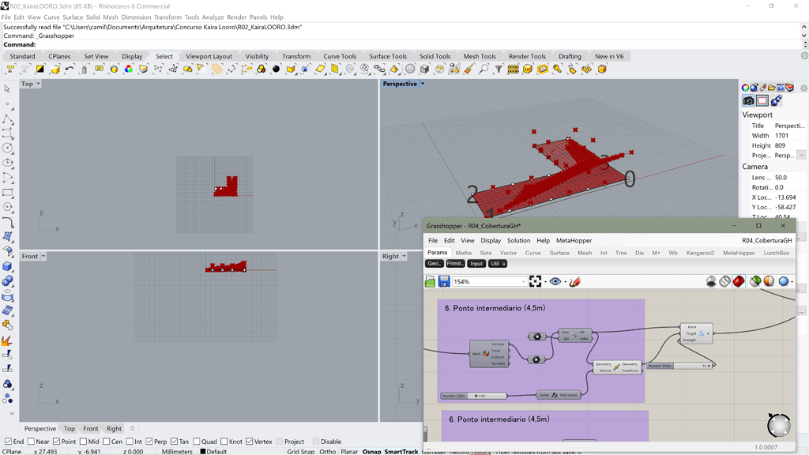Uncheck the Point osnap checkbox
The height and width of the screenshot is (455, 809).
click(x=57, y=442)
